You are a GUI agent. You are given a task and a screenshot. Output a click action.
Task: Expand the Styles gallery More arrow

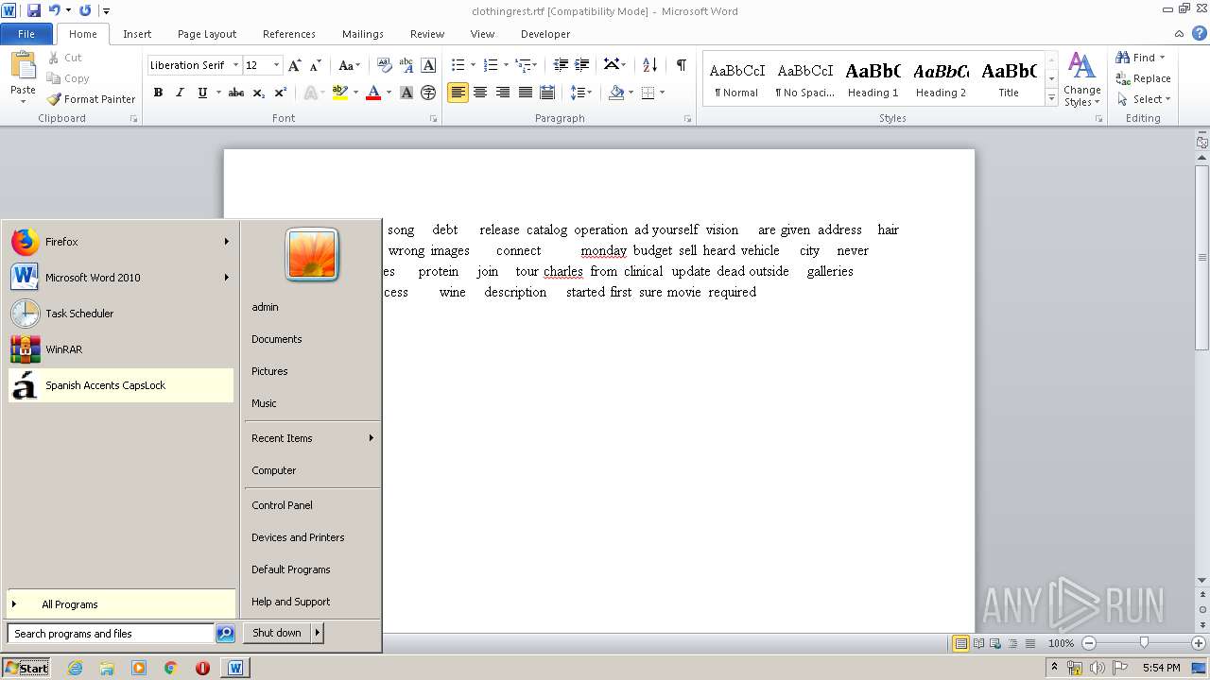click(1051, 97)
